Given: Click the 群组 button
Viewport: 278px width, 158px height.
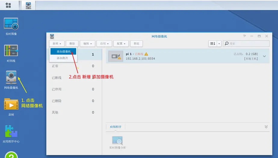Looking at the screenshot, I should click(136, 43).
